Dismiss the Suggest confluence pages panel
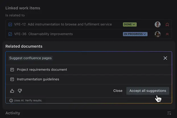 click(x=165, y=58)
